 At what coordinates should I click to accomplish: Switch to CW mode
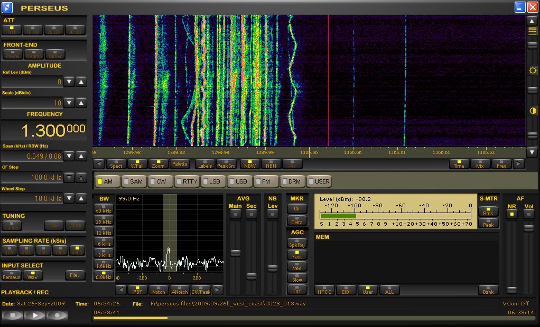(x=160, y=181)
